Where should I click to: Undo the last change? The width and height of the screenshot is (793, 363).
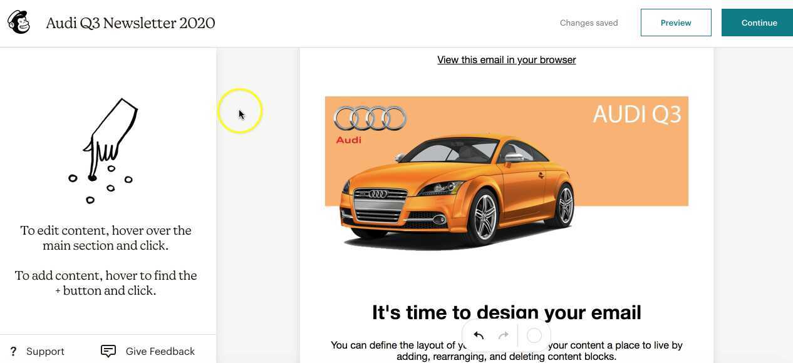[479, 335]
